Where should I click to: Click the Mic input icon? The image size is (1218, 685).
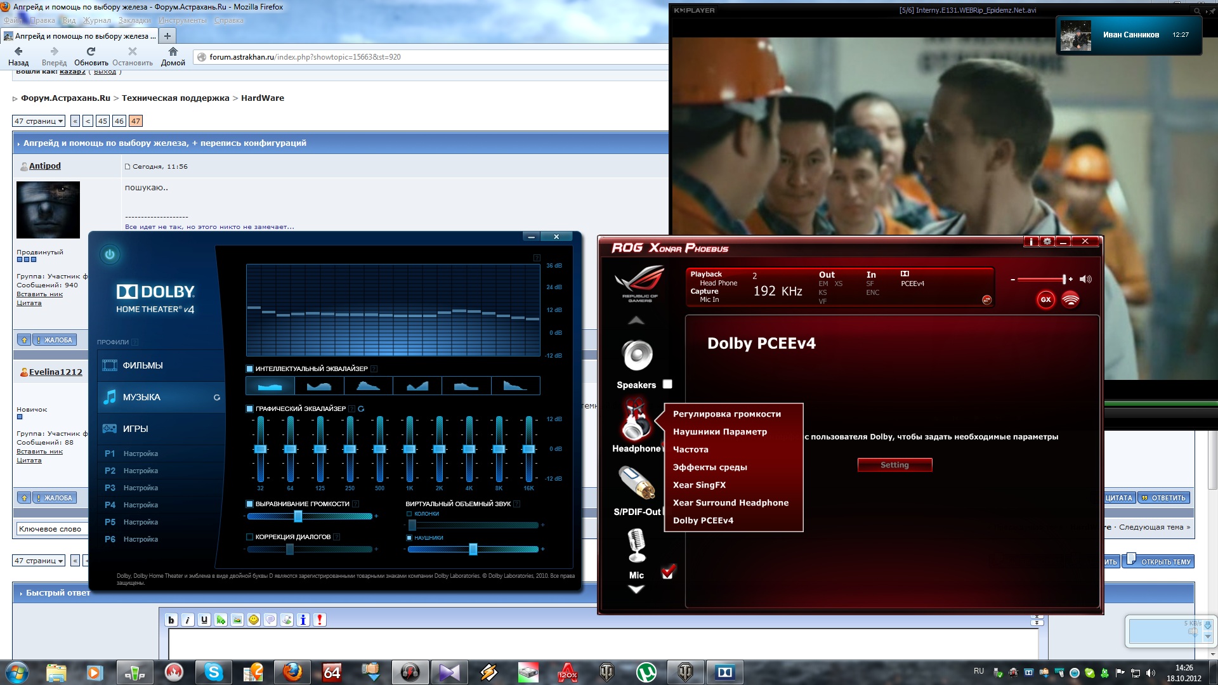[x=636, y=545]
